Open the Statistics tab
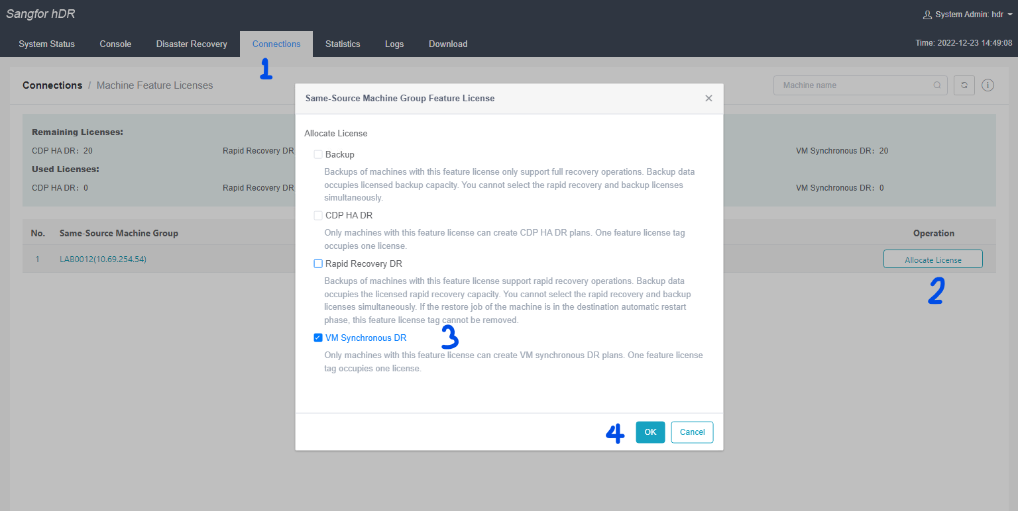This screenshot has width=1018, height=511. 343,44
